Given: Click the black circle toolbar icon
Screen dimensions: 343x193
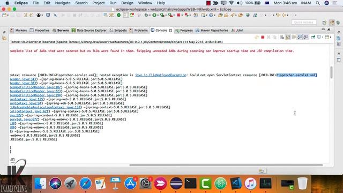Looking at the screenshot, I should pos(39,15).
